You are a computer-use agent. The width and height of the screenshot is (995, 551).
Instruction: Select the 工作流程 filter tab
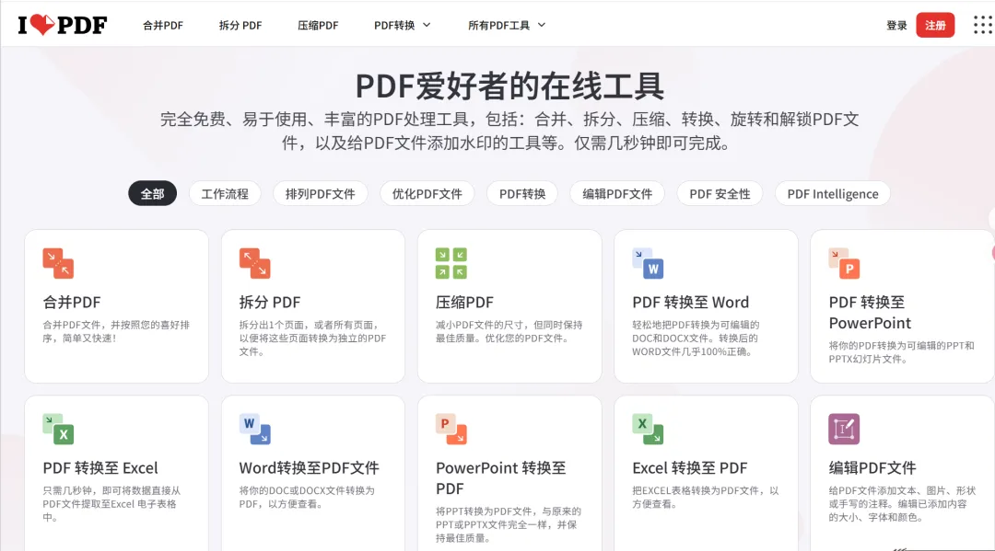click(225, 194)
